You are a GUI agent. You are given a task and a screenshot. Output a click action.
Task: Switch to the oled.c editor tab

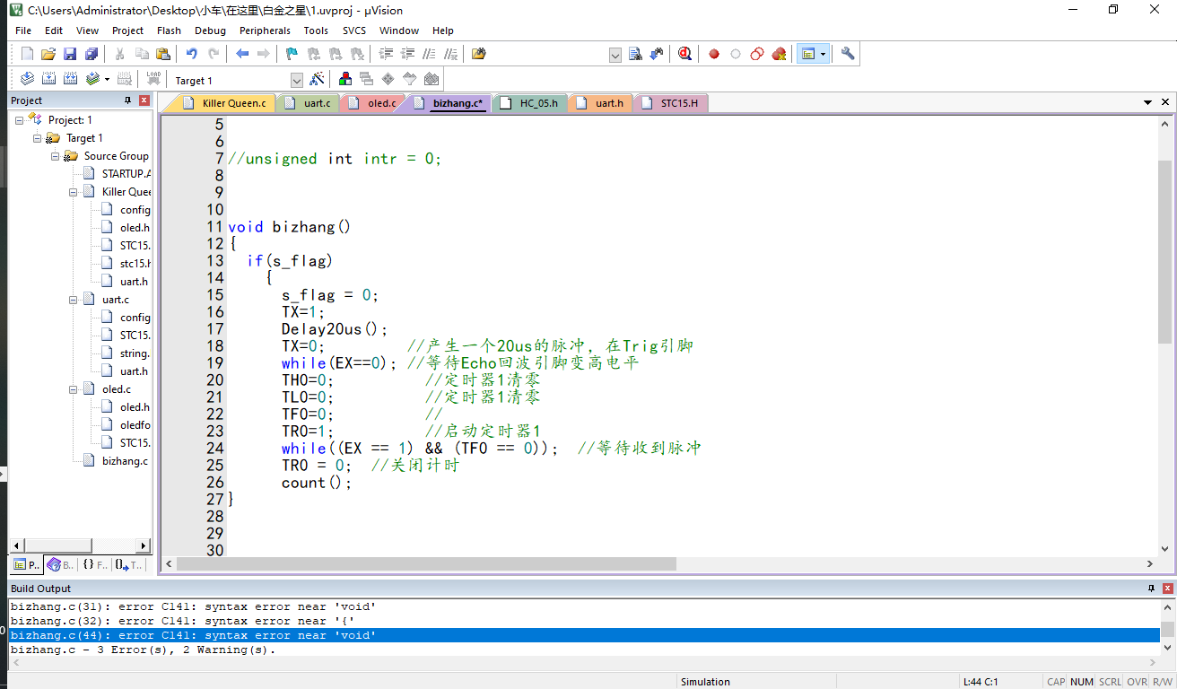coord(372,103)
